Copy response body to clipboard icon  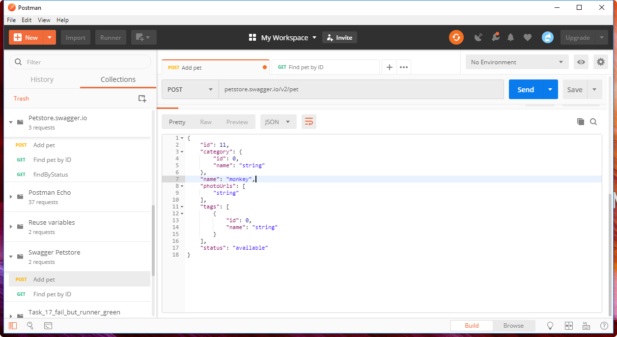click(x=581, y=122)
